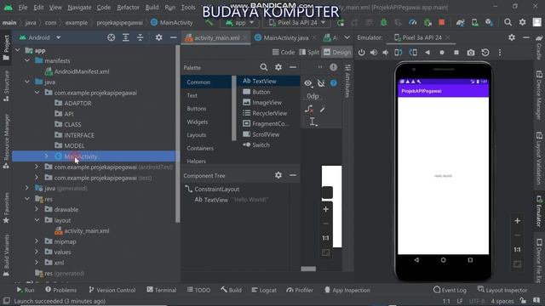Click the Debug app bug icon
The width and height of the screenshot is (545, 306).
pos(384,23)
